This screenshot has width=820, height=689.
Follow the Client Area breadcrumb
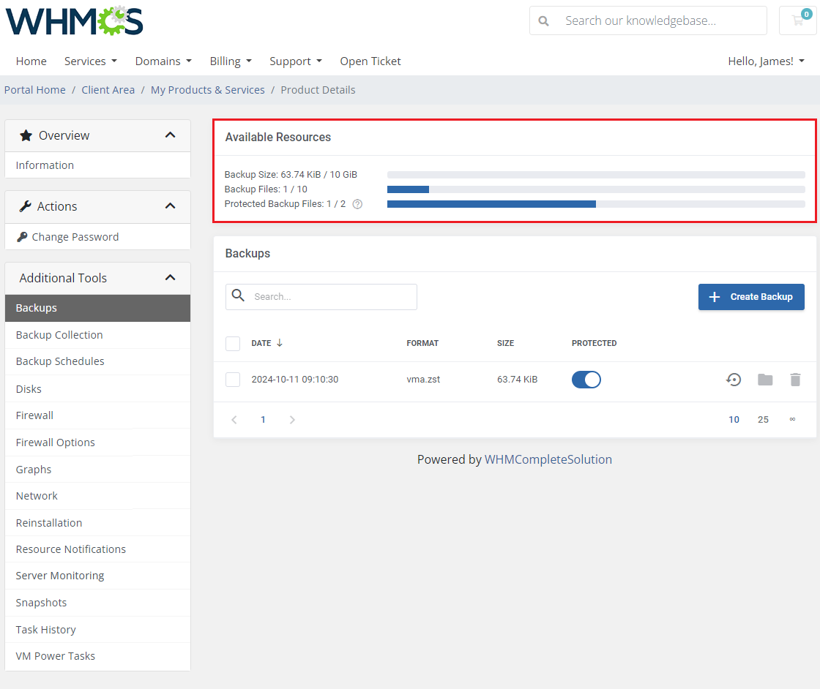pyautogui.click(x=108, y=90)
